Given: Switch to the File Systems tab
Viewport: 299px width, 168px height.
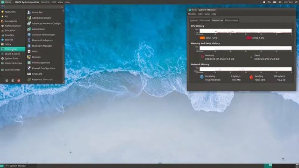Looking at the screenshot, I should pos(231,21).
